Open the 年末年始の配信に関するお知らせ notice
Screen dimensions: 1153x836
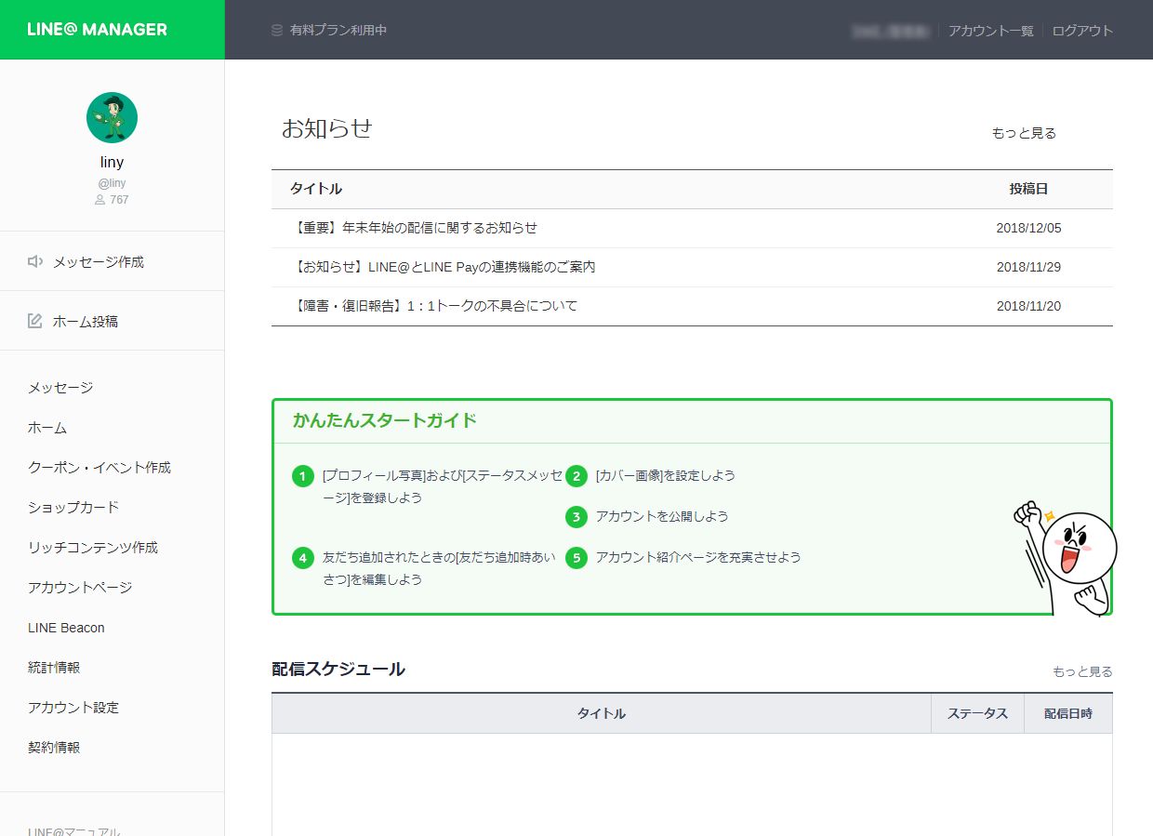point(414,228)
